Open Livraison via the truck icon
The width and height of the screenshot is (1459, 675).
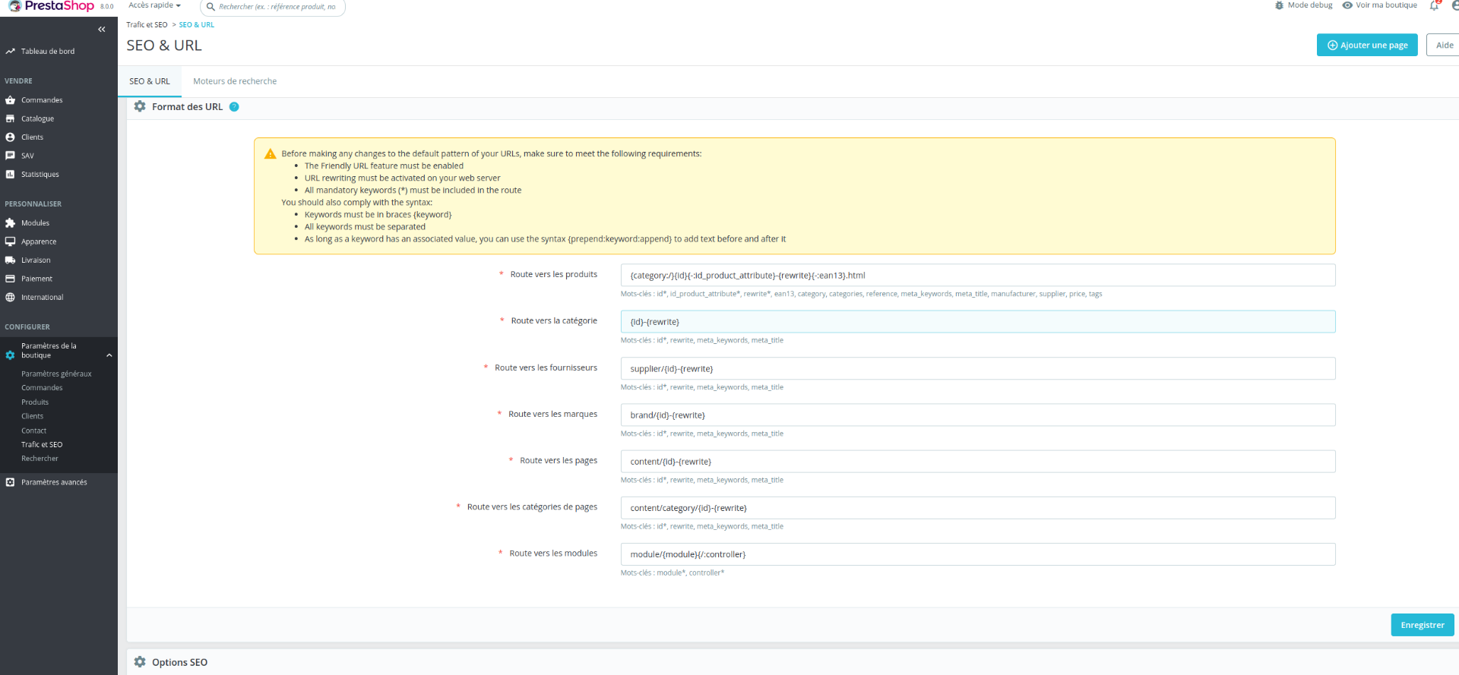10,260
